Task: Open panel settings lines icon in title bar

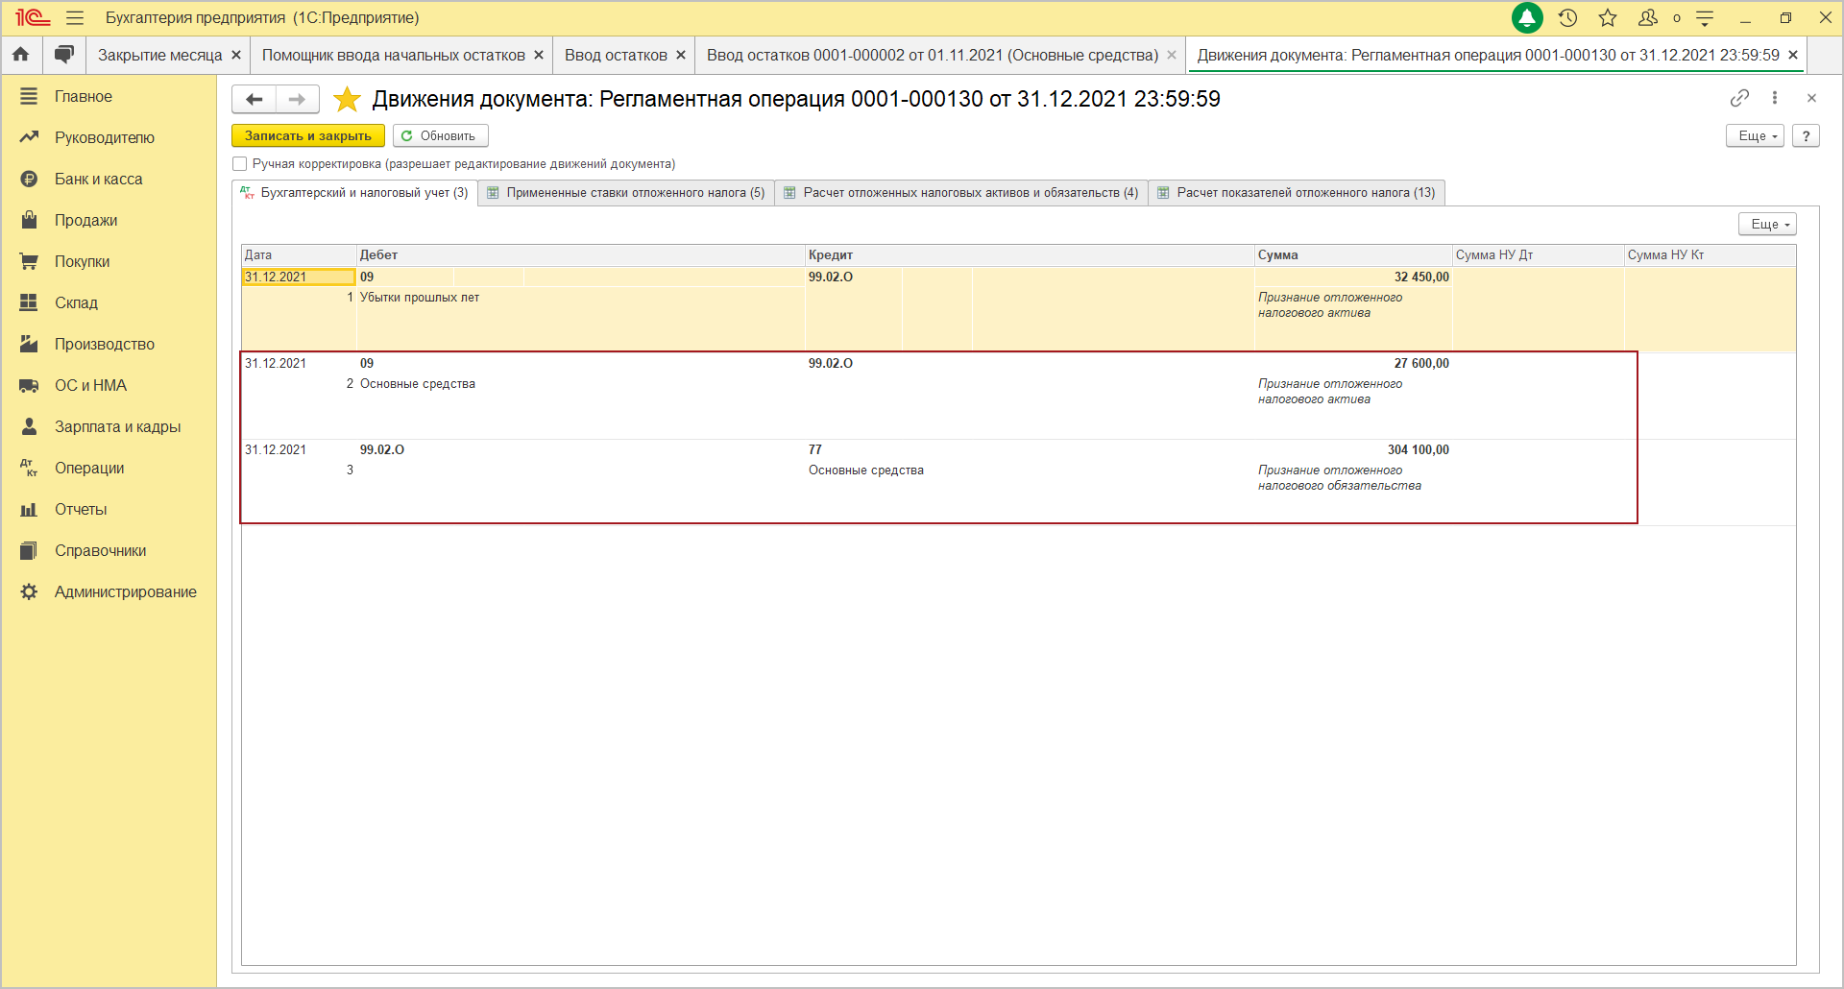Action: click(x=1706, y=18)
